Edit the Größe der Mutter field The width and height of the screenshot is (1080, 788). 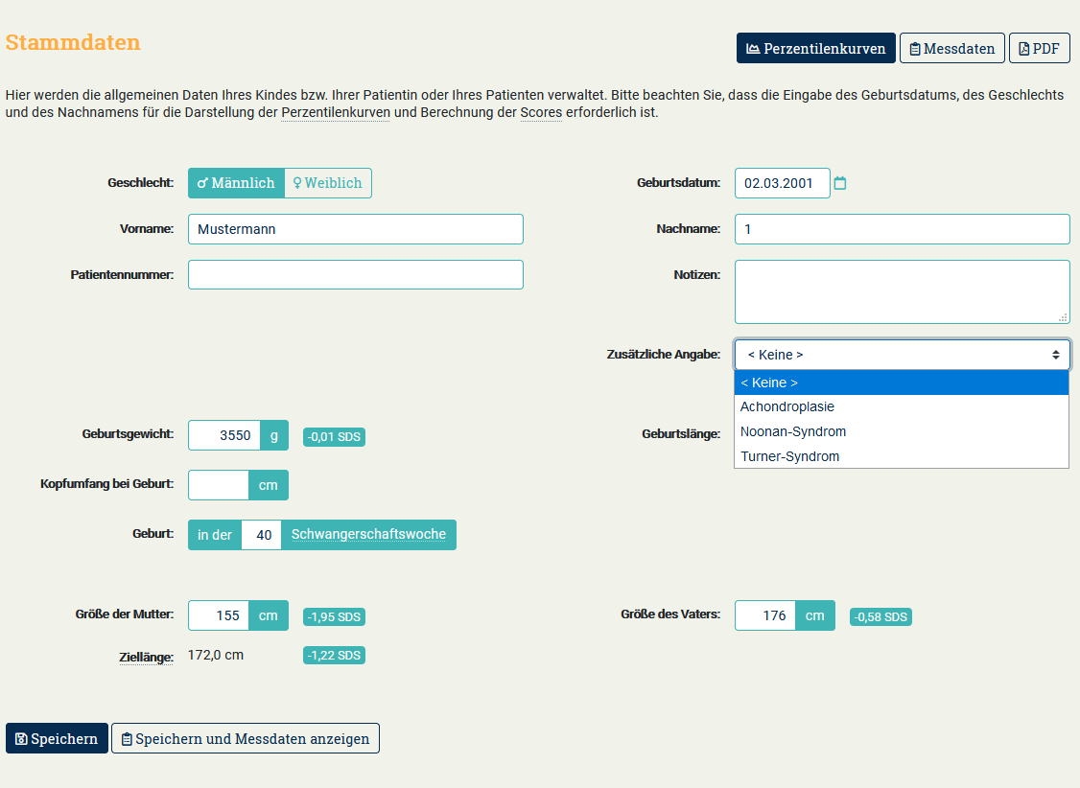point(219,616)
